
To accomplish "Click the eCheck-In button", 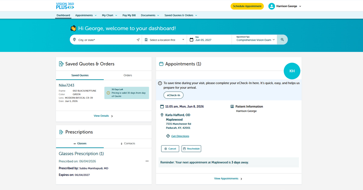I will [174, 95].
